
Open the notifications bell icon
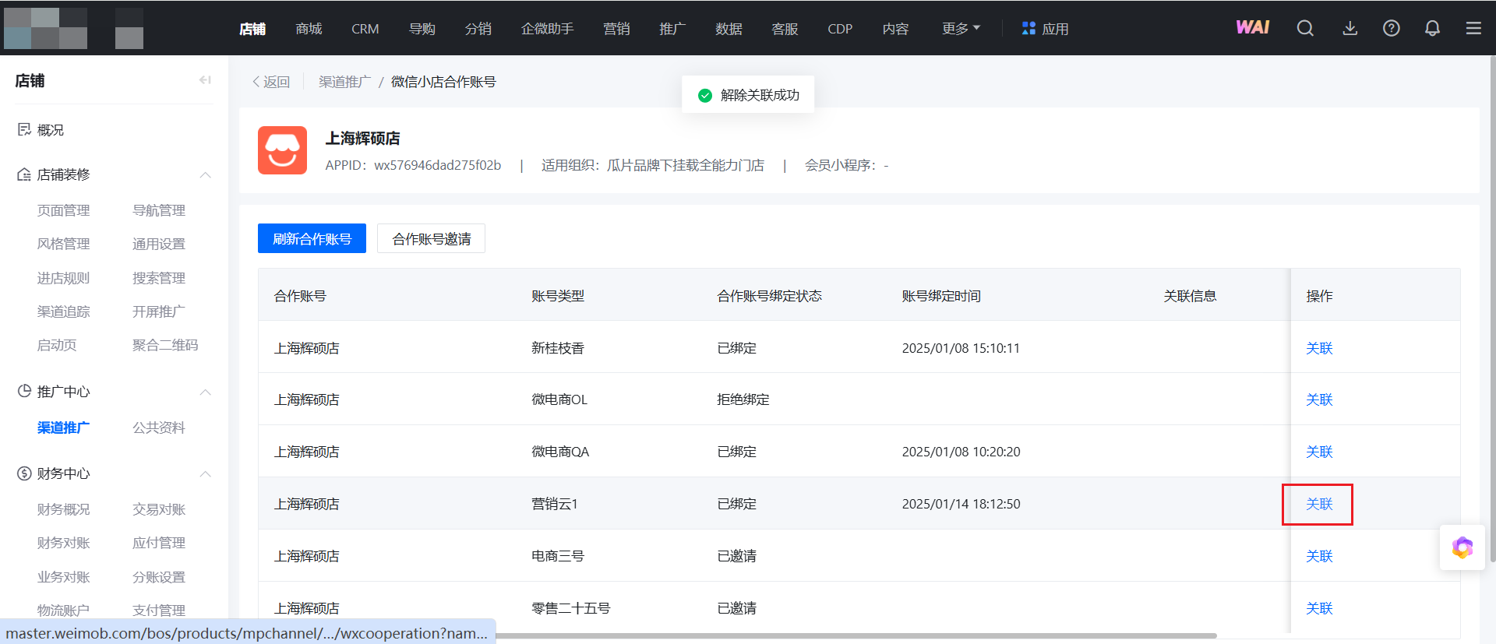pos(1432,29)
